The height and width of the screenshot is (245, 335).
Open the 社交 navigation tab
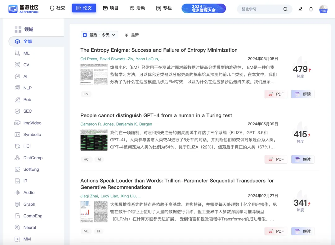click(57, 8)
